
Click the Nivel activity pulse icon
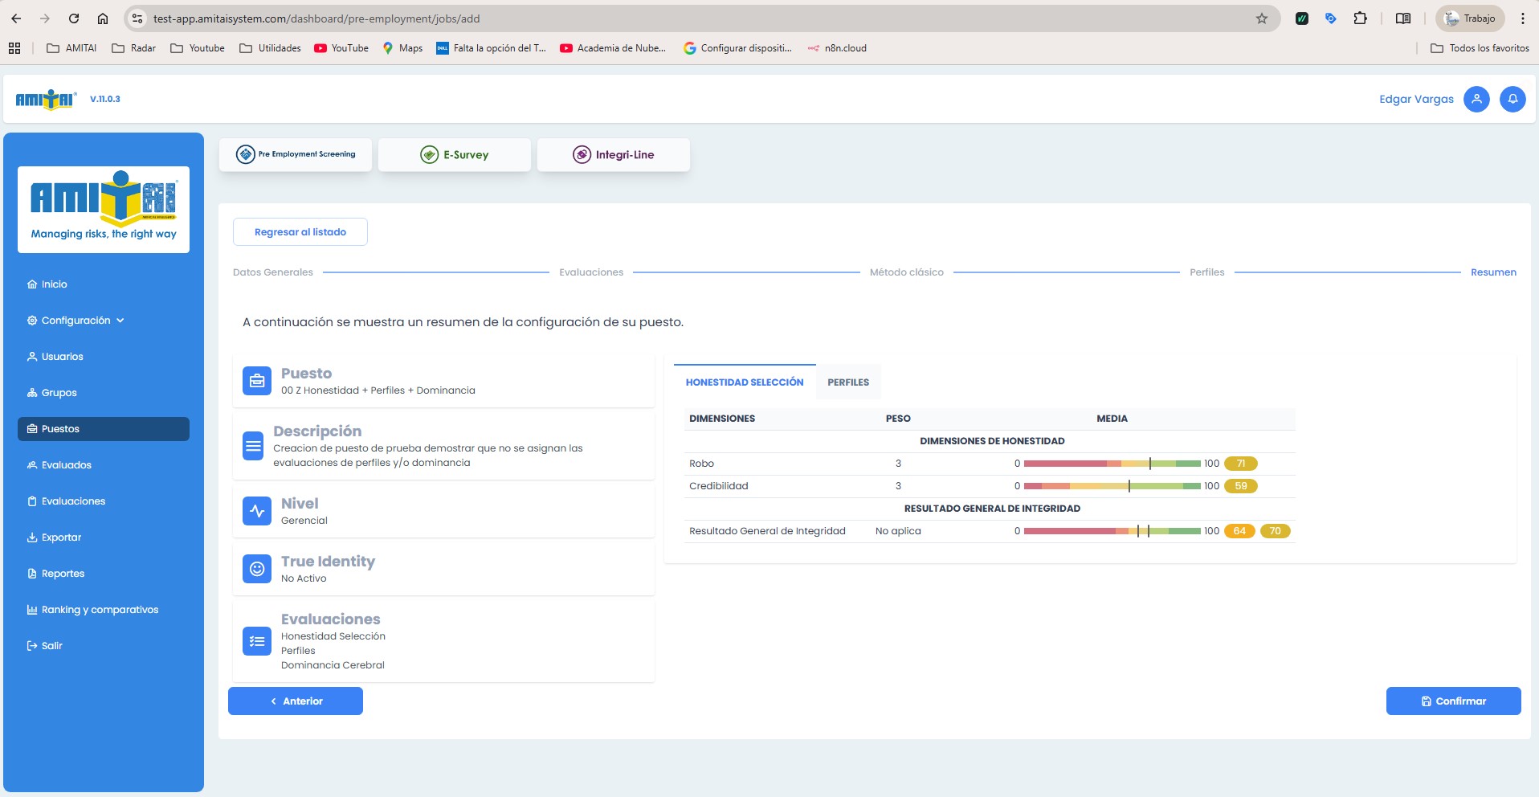257,511
